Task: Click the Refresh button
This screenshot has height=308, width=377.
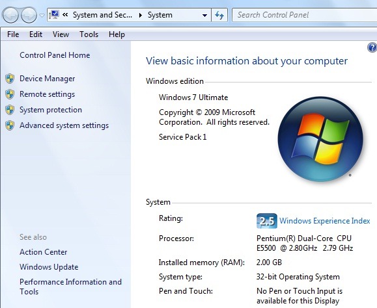Action: coord(219,15)
